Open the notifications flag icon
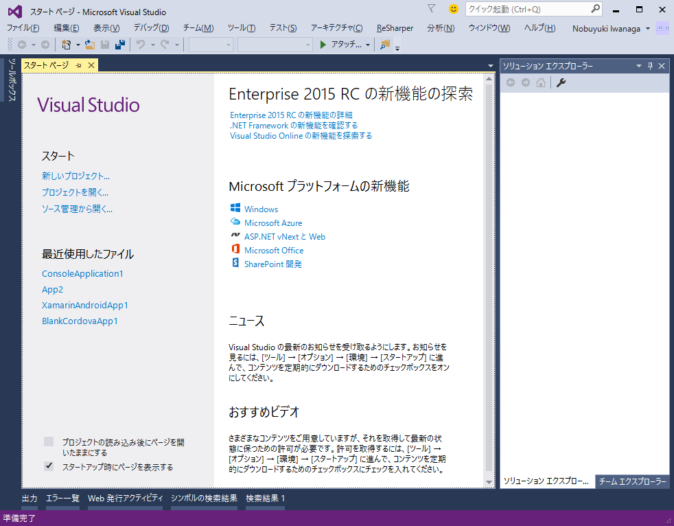674x526 pixels. point(432,8)
